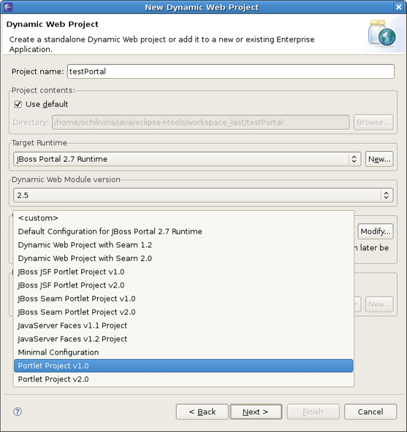Click into the Project name field
Viewport: 407px width, 432px height.
(x=231, y=72)
